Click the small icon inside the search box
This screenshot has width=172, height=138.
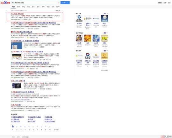click(59, 3)
